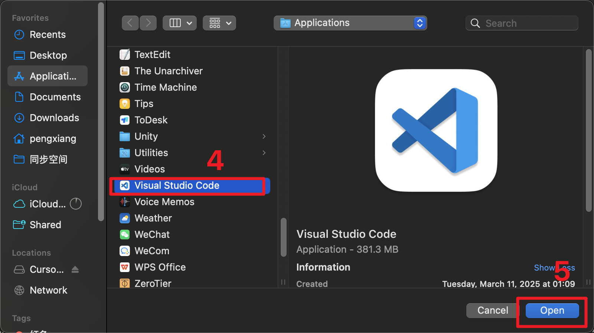This screenshot has width=594, height=333.
Task: Select the Videos row name
Action: tap(150, 169)
